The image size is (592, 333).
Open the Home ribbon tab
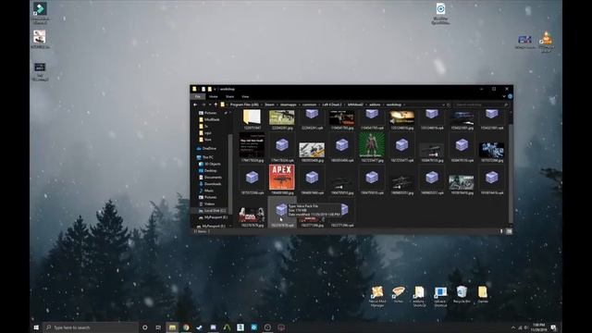tap(214, 96)
